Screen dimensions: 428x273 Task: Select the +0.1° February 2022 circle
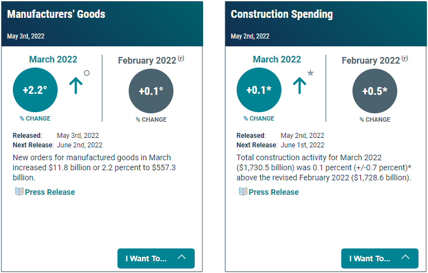click(x=151, y=92)
